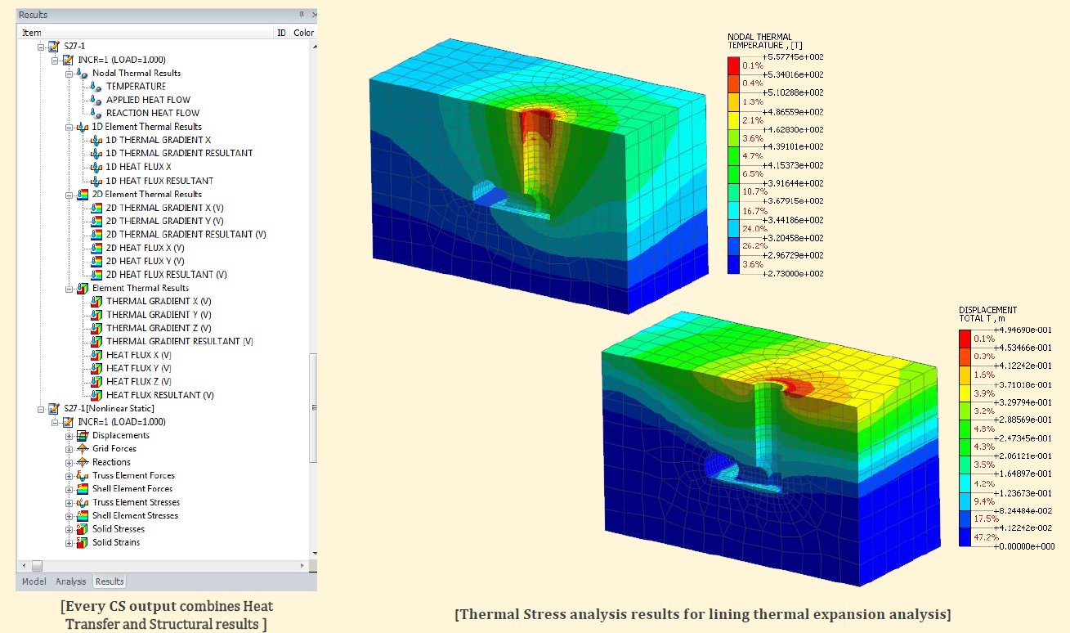
Task: Collapse 1D Element Thermal Results group
Action: (x=69, y=127)
